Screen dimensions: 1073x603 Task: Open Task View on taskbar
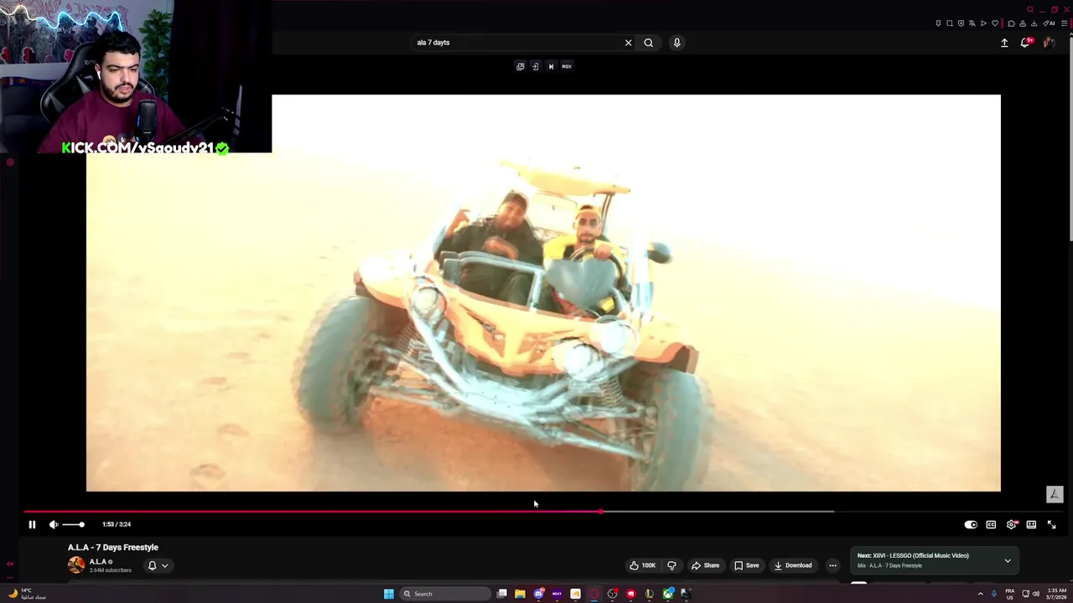click(501, 594)
